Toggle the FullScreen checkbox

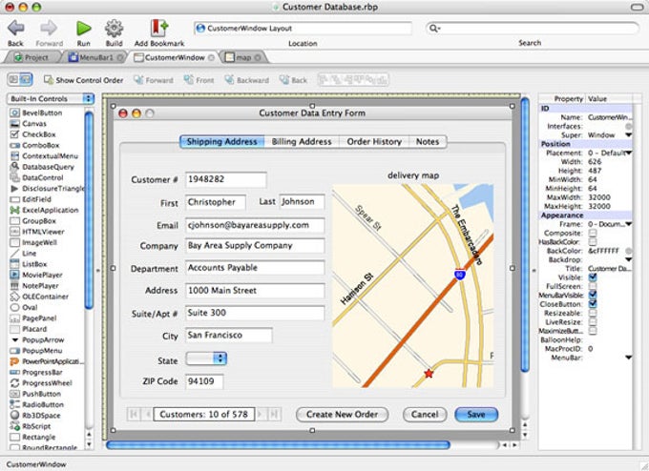[x=593, y=286]
